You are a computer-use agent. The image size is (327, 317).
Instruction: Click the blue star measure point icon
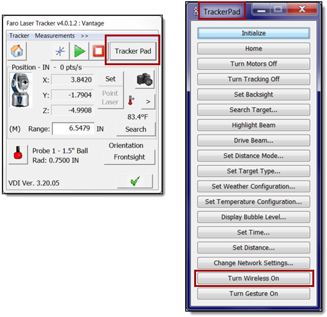point(60,51)
